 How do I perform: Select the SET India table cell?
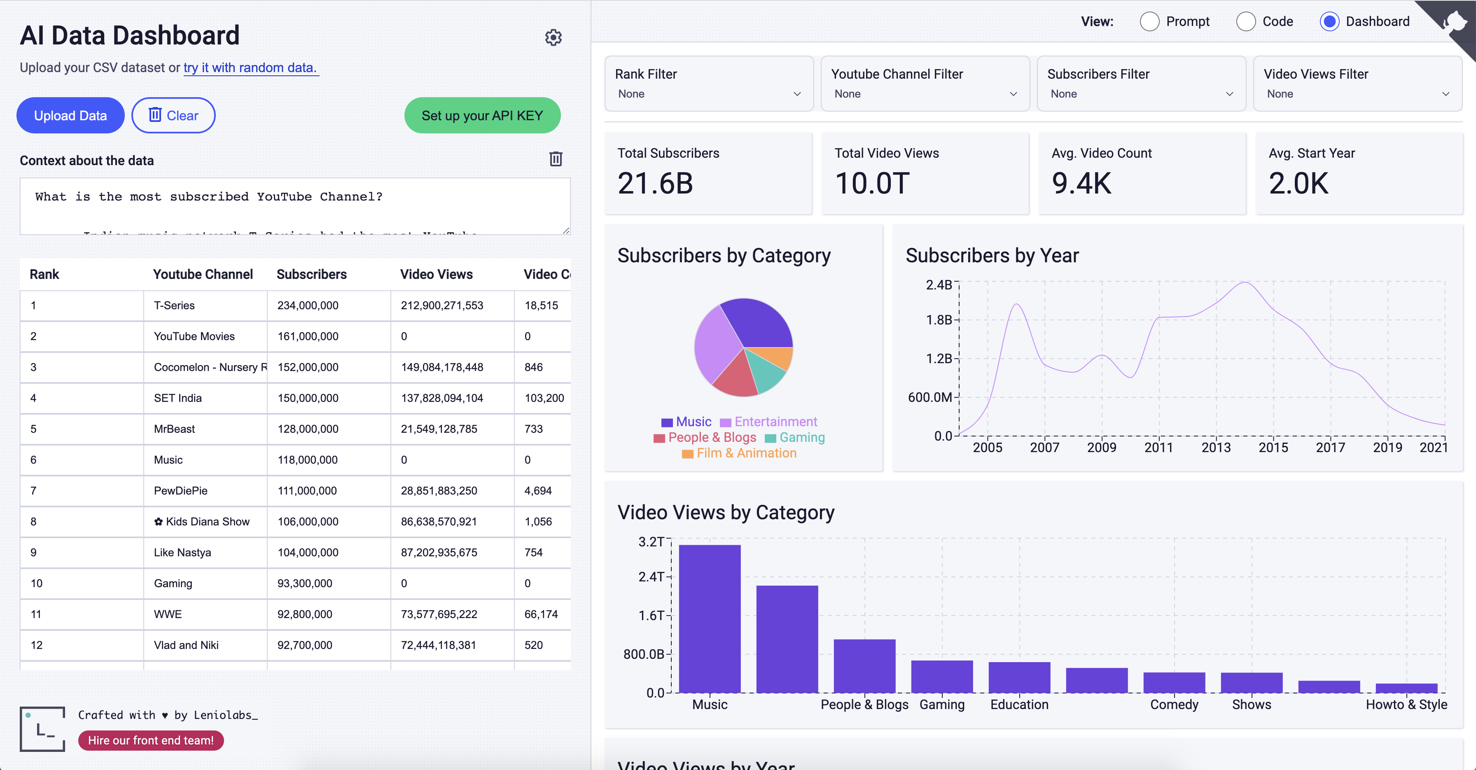(205, 398)
